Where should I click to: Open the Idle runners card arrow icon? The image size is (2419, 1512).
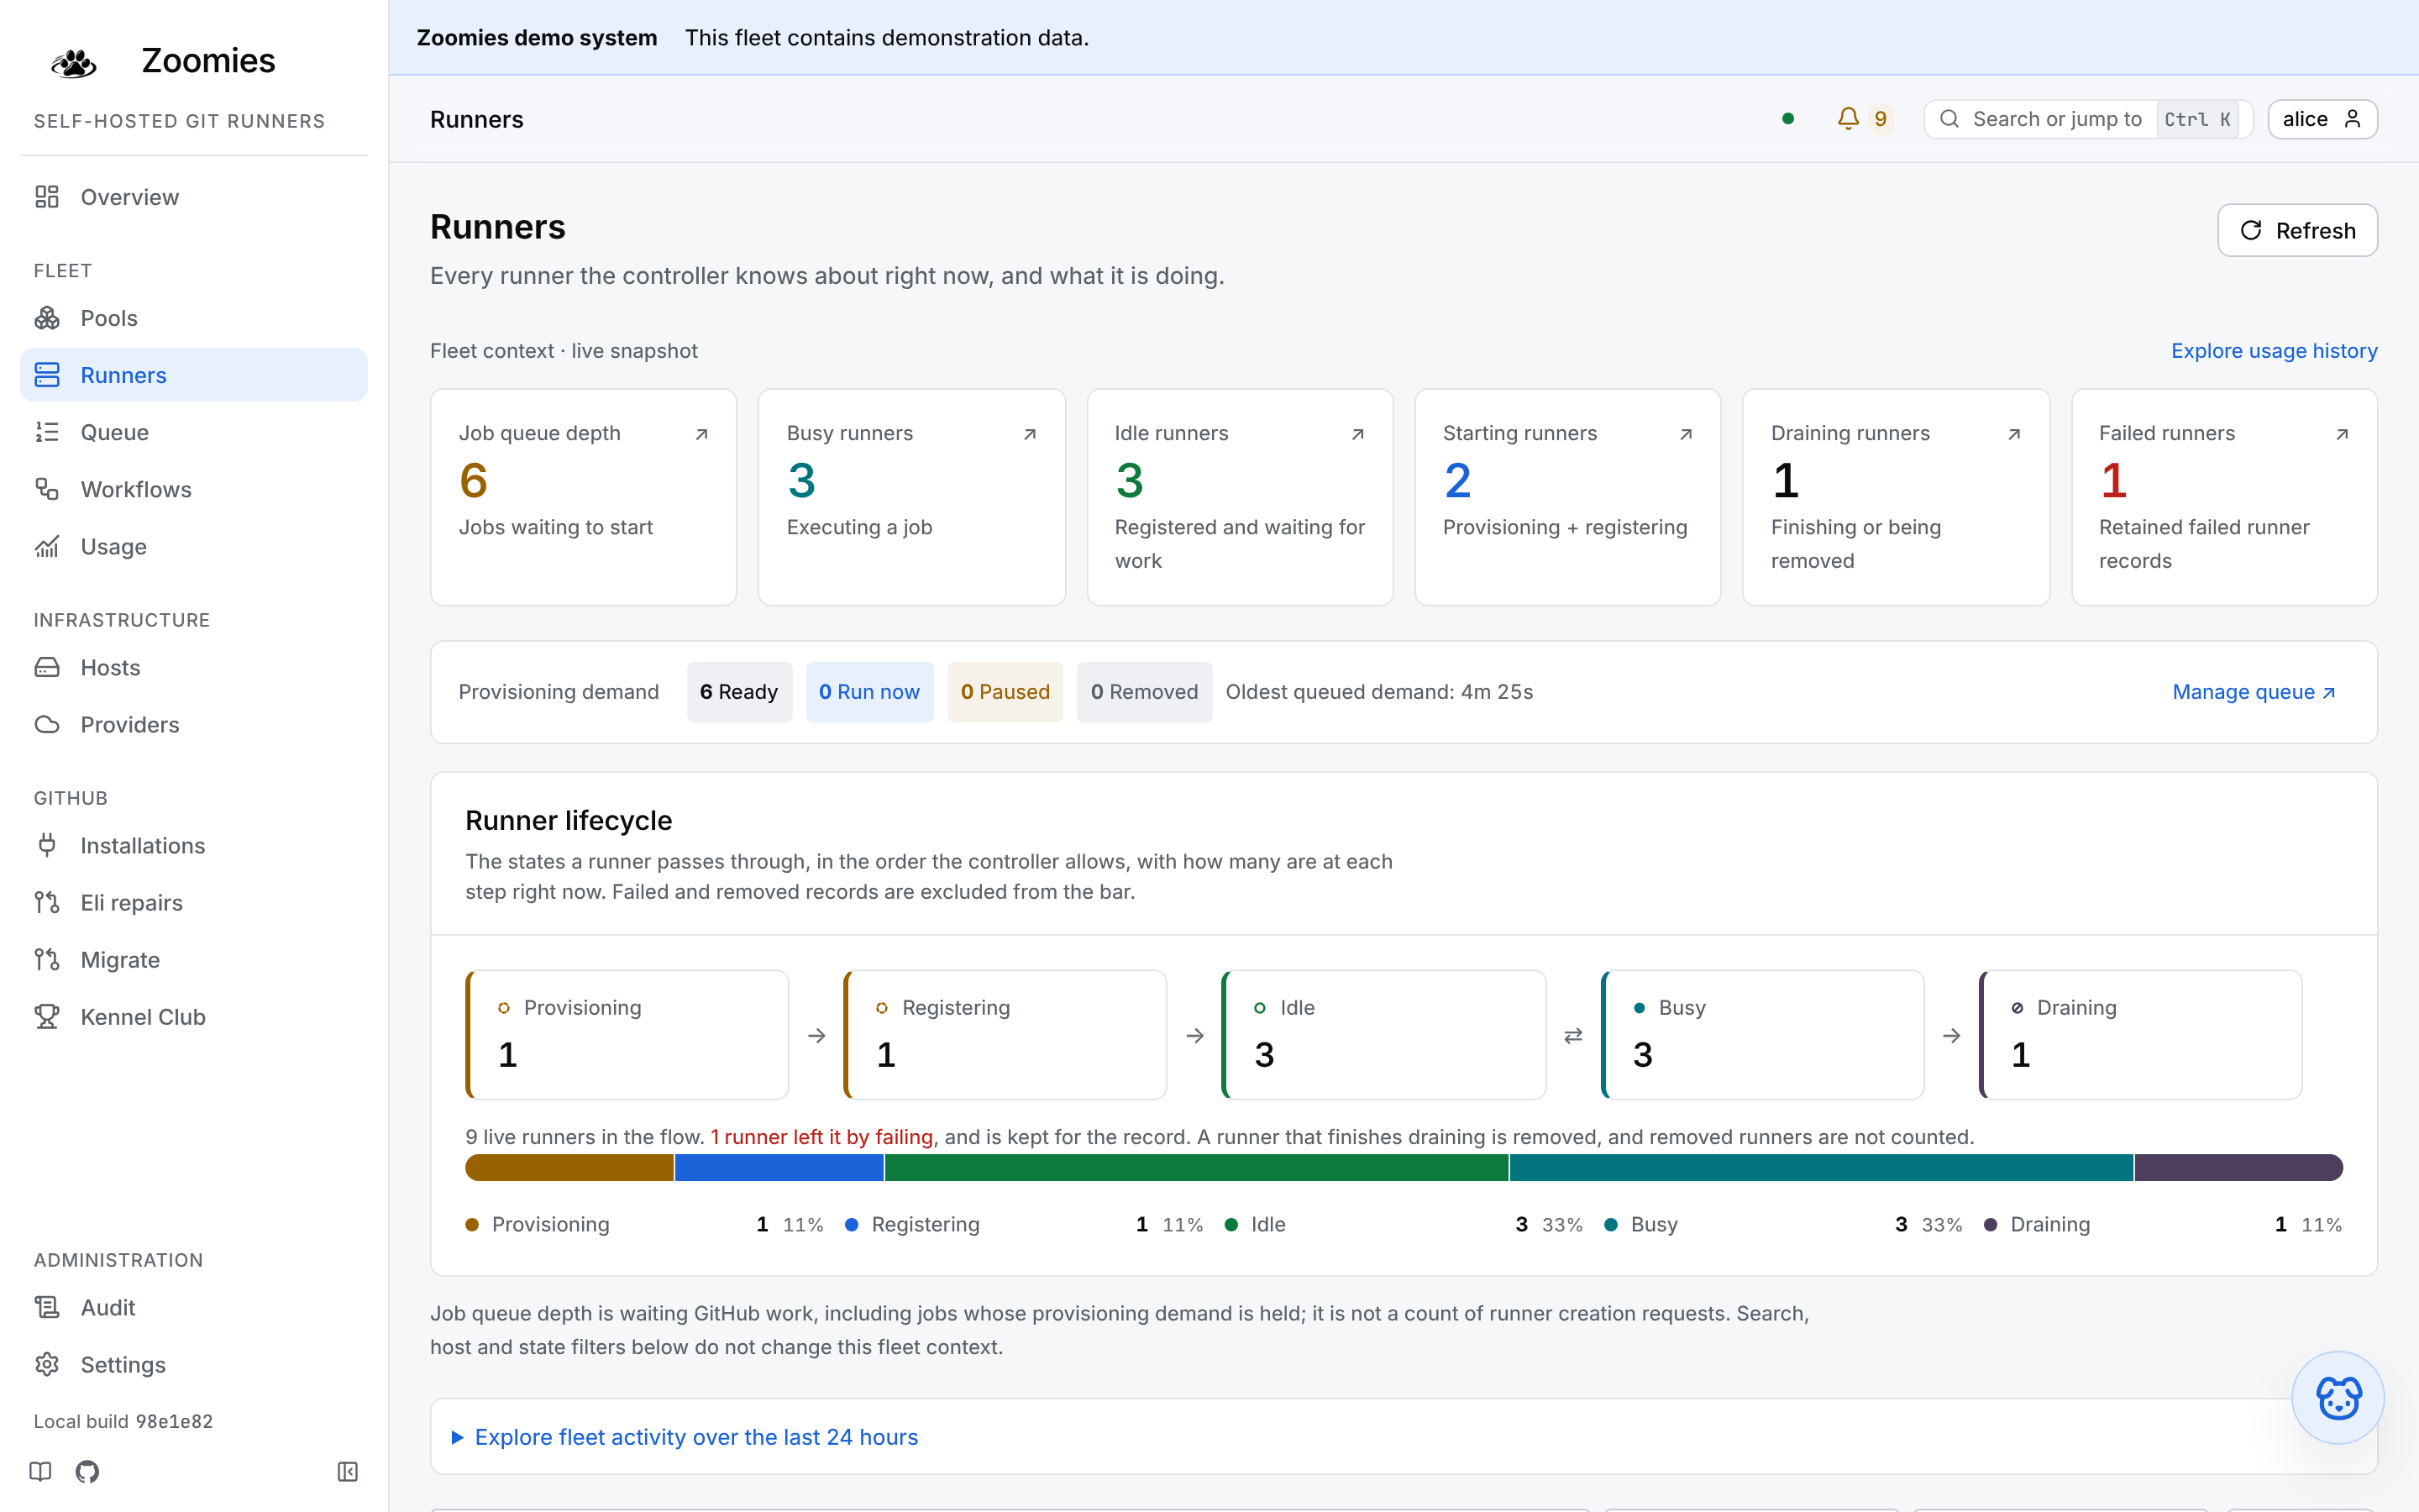1357,434
